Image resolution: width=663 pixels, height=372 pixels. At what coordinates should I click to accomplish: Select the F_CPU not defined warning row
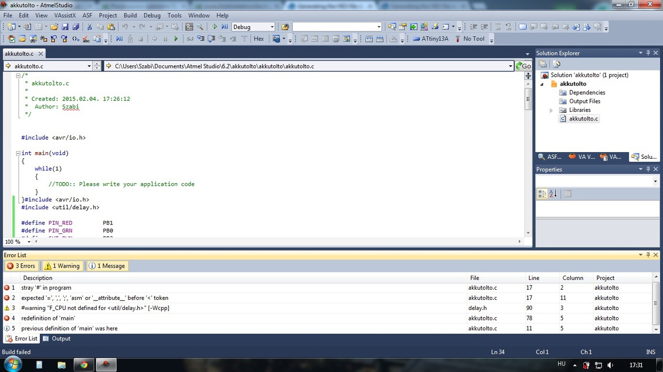click(x=326, y=308)
